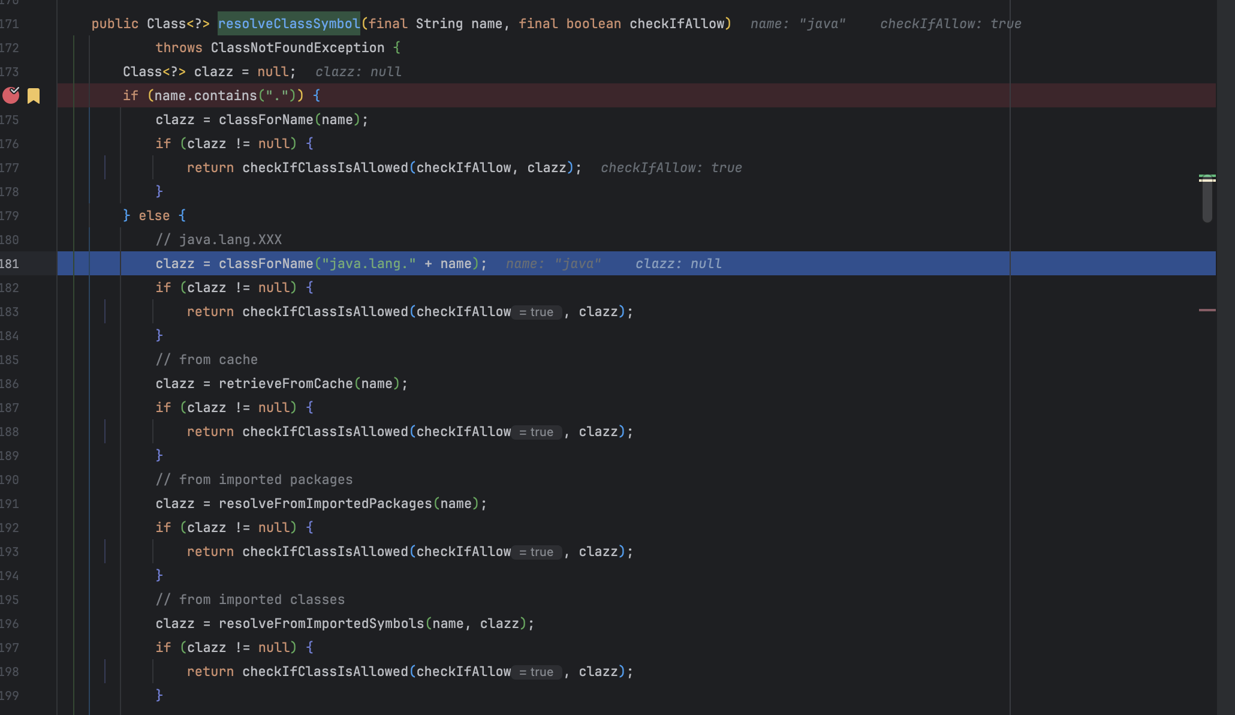Screen dimensions: 1235x715
Task: Click the // from cache comment
Action: pos(207,359)
